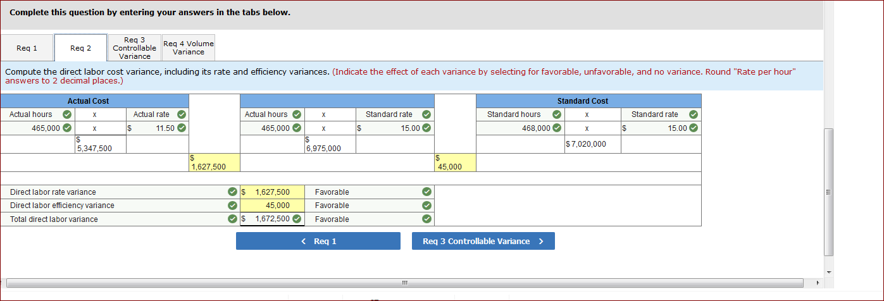Open the Req 4 Volume Variance tab
Screen dimensions: 884x301
pos(189,48)
